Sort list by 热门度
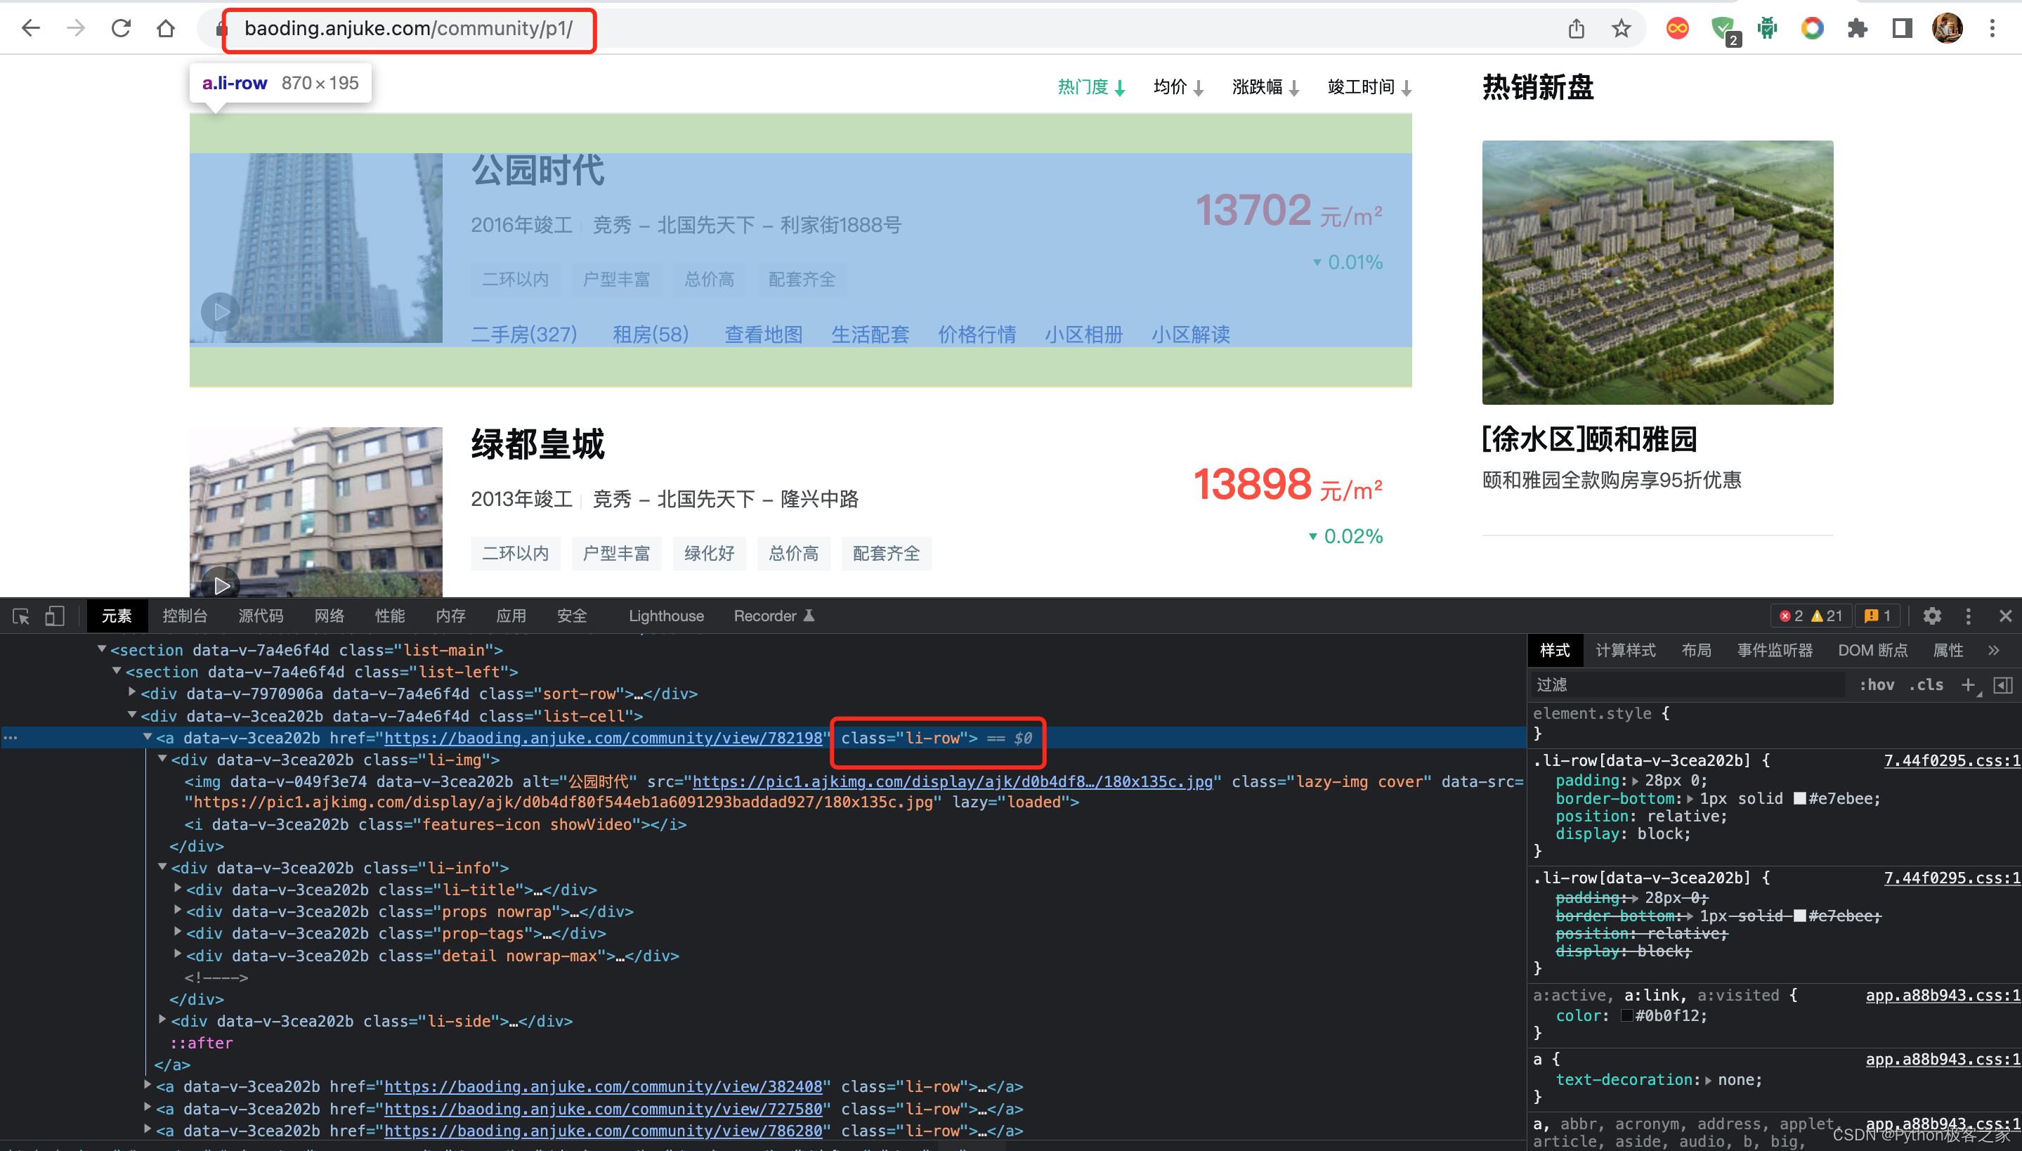2022x1151 pixels. 1091,87
